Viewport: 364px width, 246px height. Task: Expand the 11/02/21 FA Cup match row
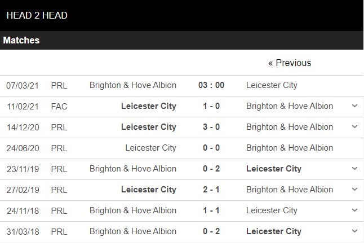[x=354, y=106]
